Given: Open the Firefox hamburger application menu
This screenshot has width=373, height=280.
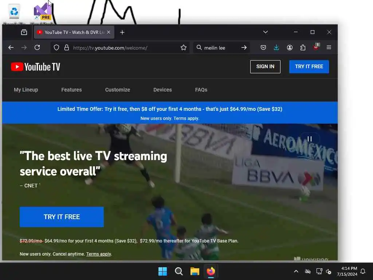Looking at the screenshot, I should [x=329, y=47].
